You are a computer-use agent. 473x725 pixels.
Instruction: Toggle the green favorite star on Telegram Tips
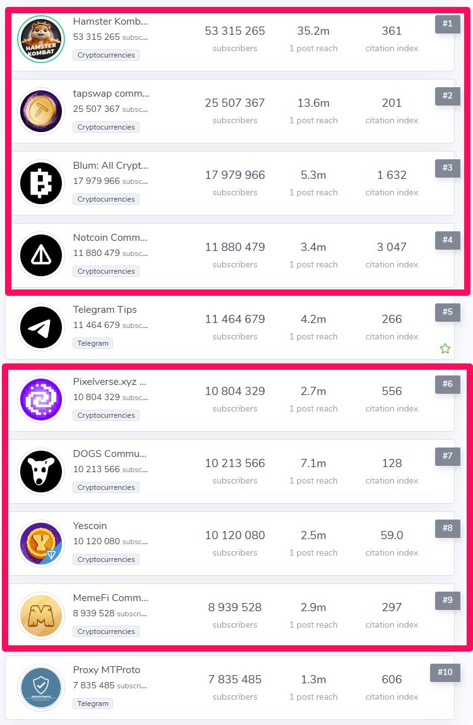[445, 349]
